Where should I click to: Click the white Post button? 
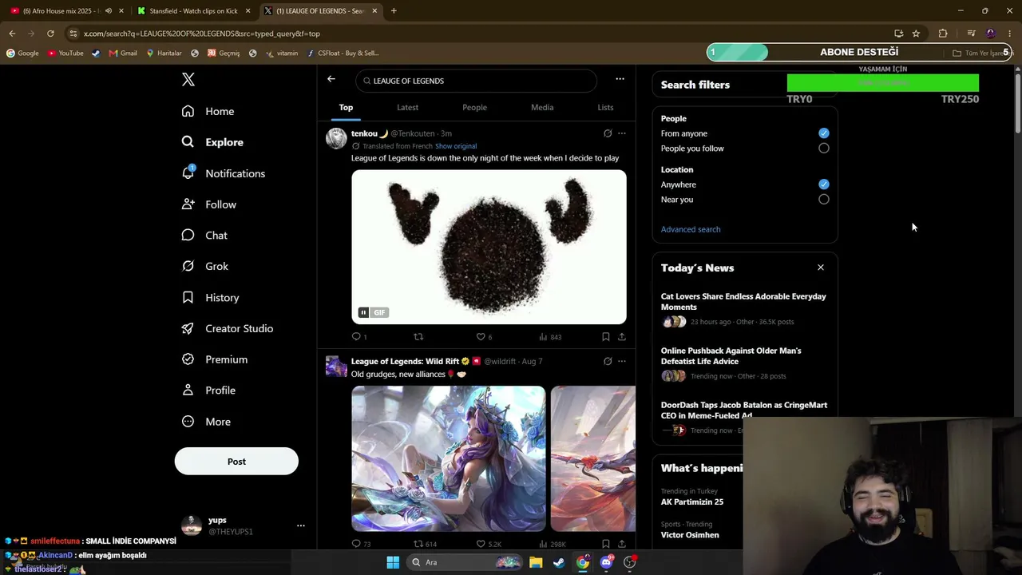click(x=236, y=462)
